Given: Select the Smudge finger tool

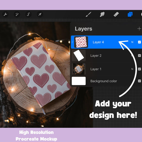Looking at the screenshot, I should 102,14.
